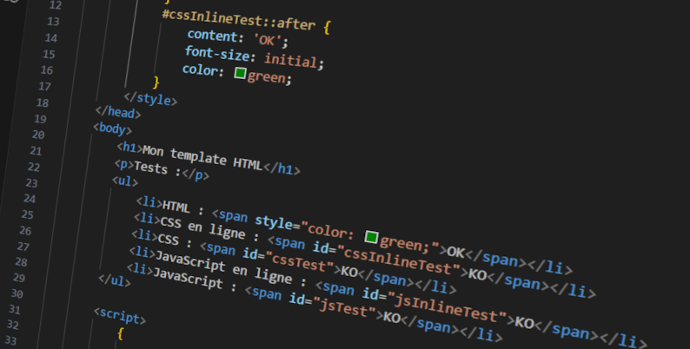Place cursor on the #cssInlineTest::after selector
Screen dimensions: 690x349
point(239,20)
